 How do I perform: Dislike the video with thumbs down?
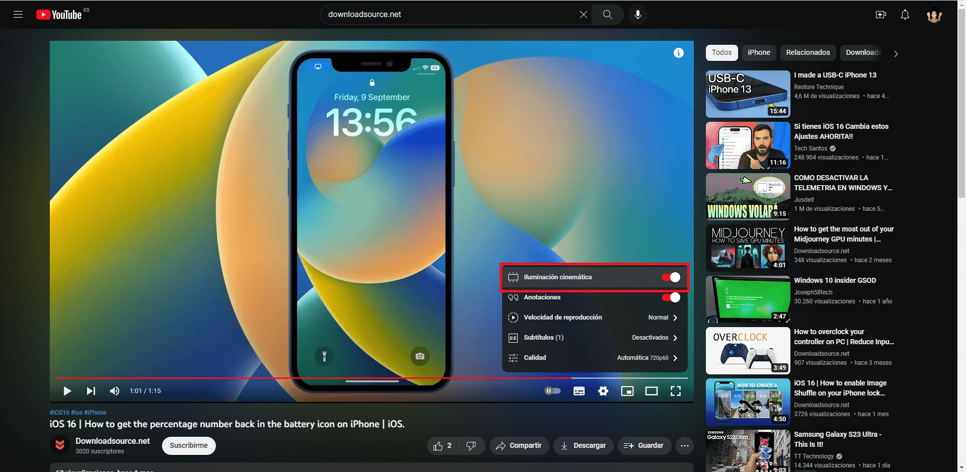point(471,446)
